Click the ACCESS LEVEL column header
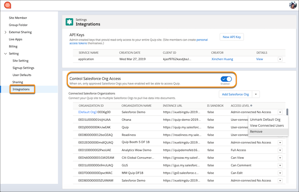 (240, 106)
